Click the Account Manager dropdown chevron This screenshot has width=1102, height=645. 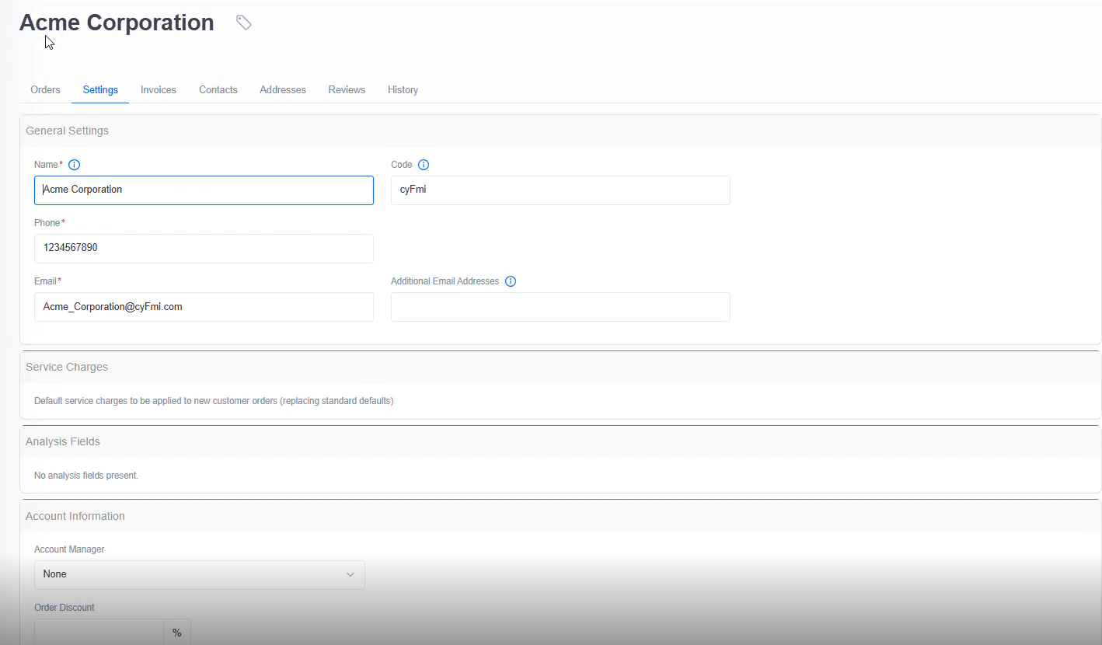tap(350, 574)
